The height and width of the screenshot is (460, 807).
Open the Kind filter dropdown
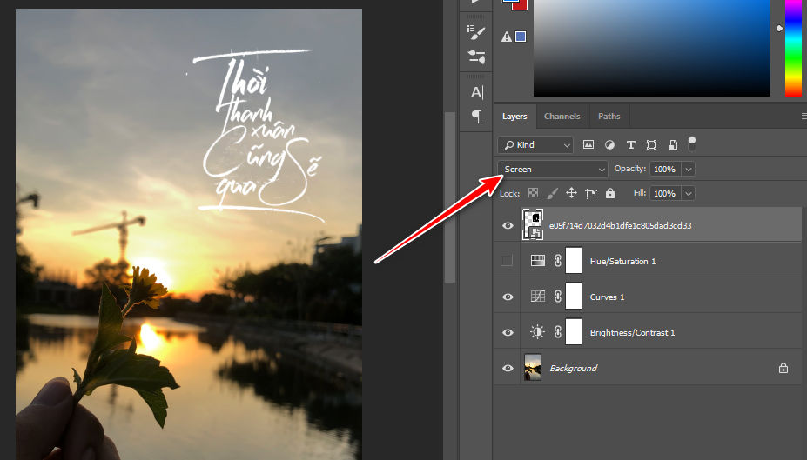coord(535,145)
